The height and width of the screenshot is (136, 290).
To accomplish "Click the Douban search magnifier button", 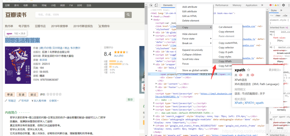I will coord(128,15).
